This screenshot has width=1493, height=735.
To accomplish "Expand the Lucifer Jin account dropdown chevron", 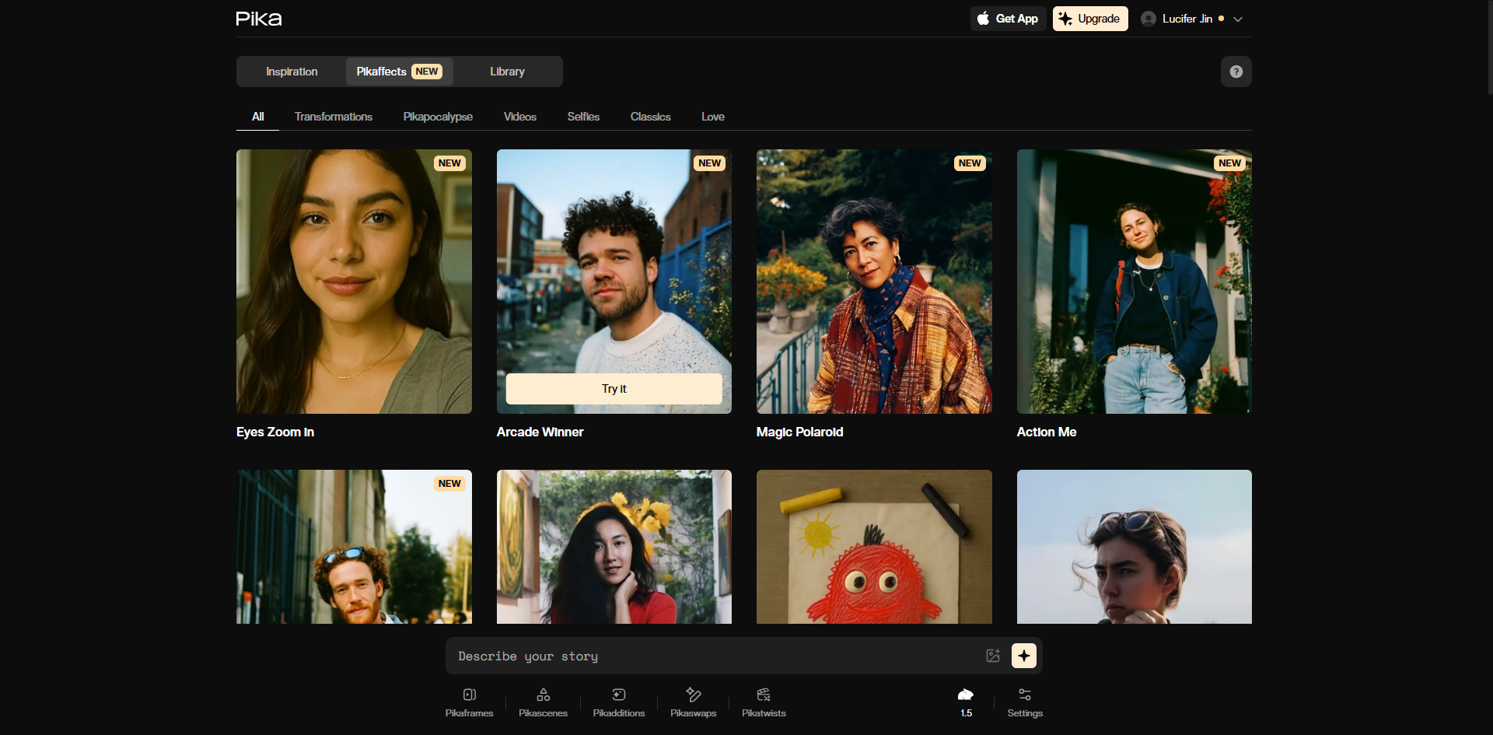I will (1238, 19).
